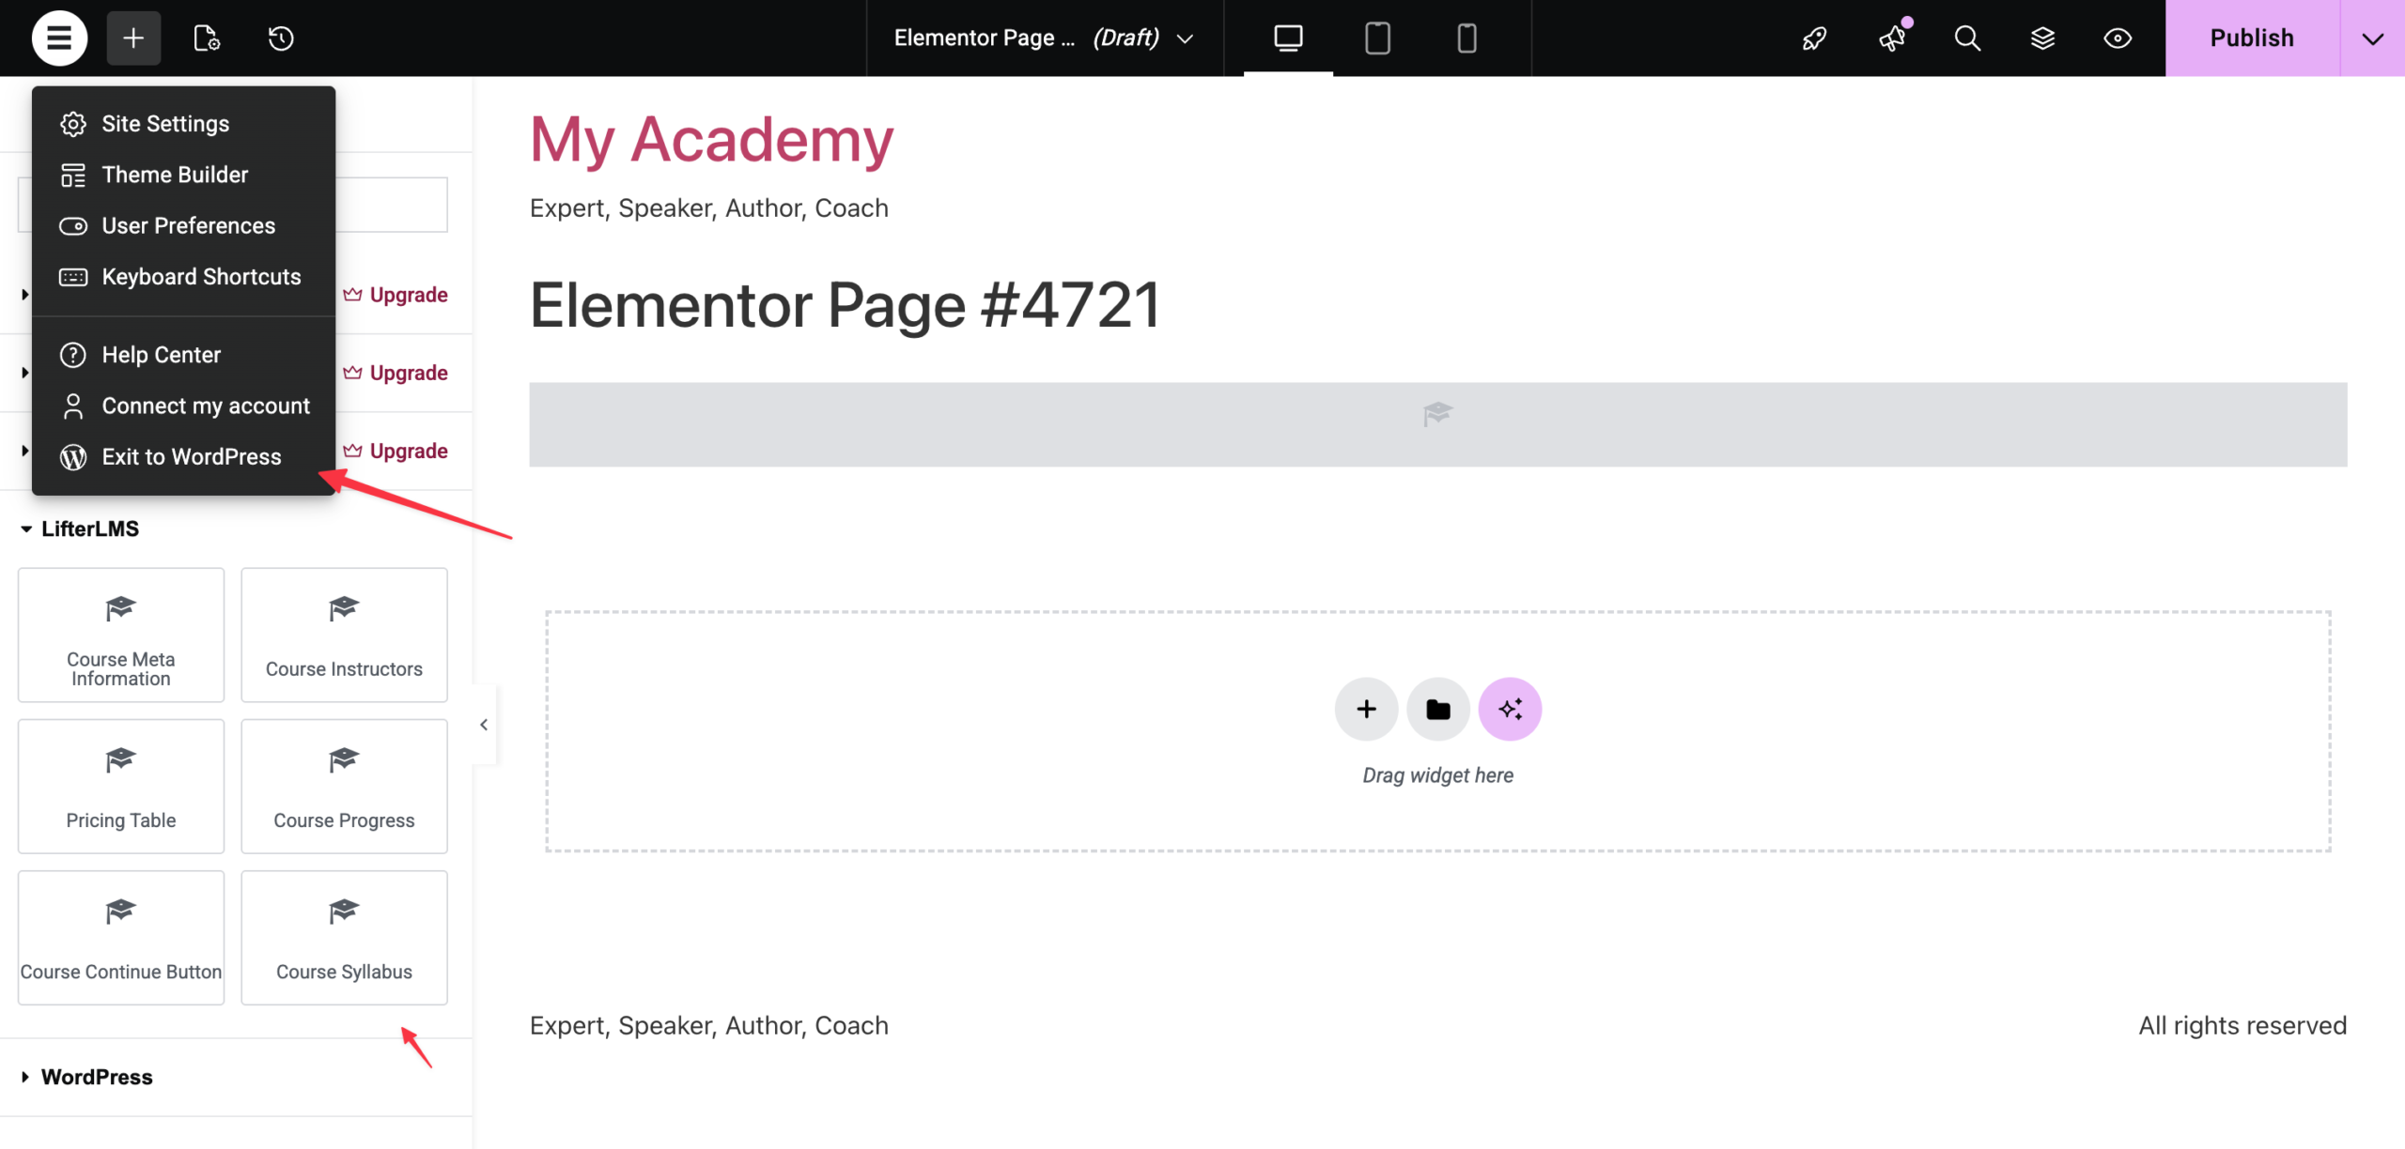Click the AI sparkle button in drop area

[1510, 710]
